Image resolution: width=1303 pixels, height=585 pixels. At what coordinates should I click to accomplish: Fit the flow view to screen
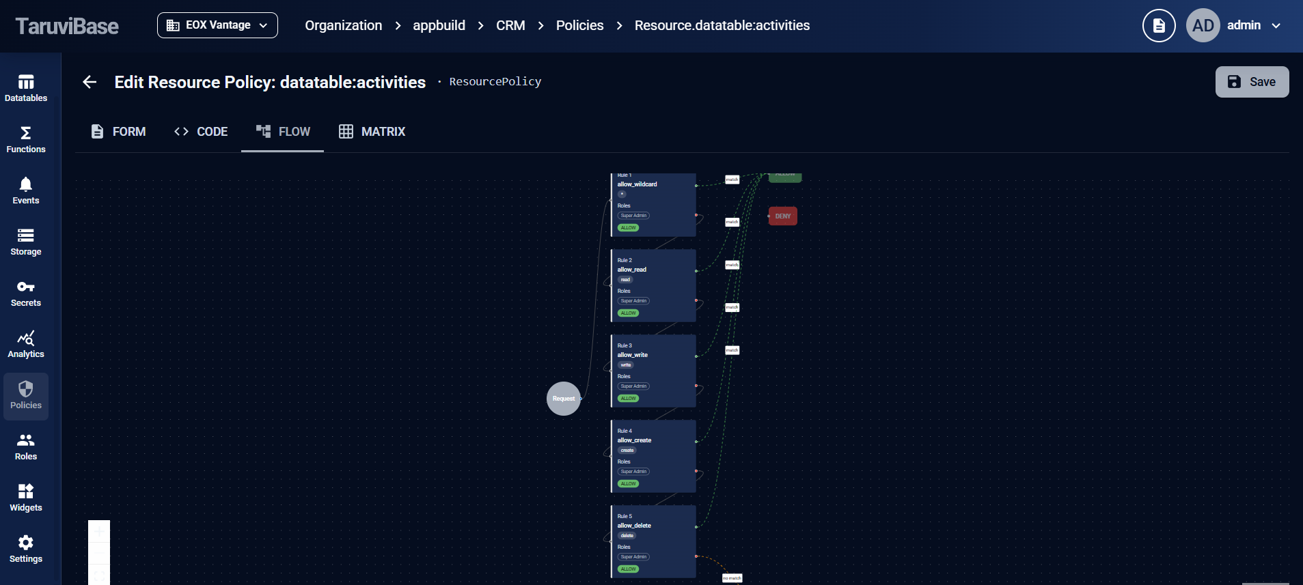[99, 575]
